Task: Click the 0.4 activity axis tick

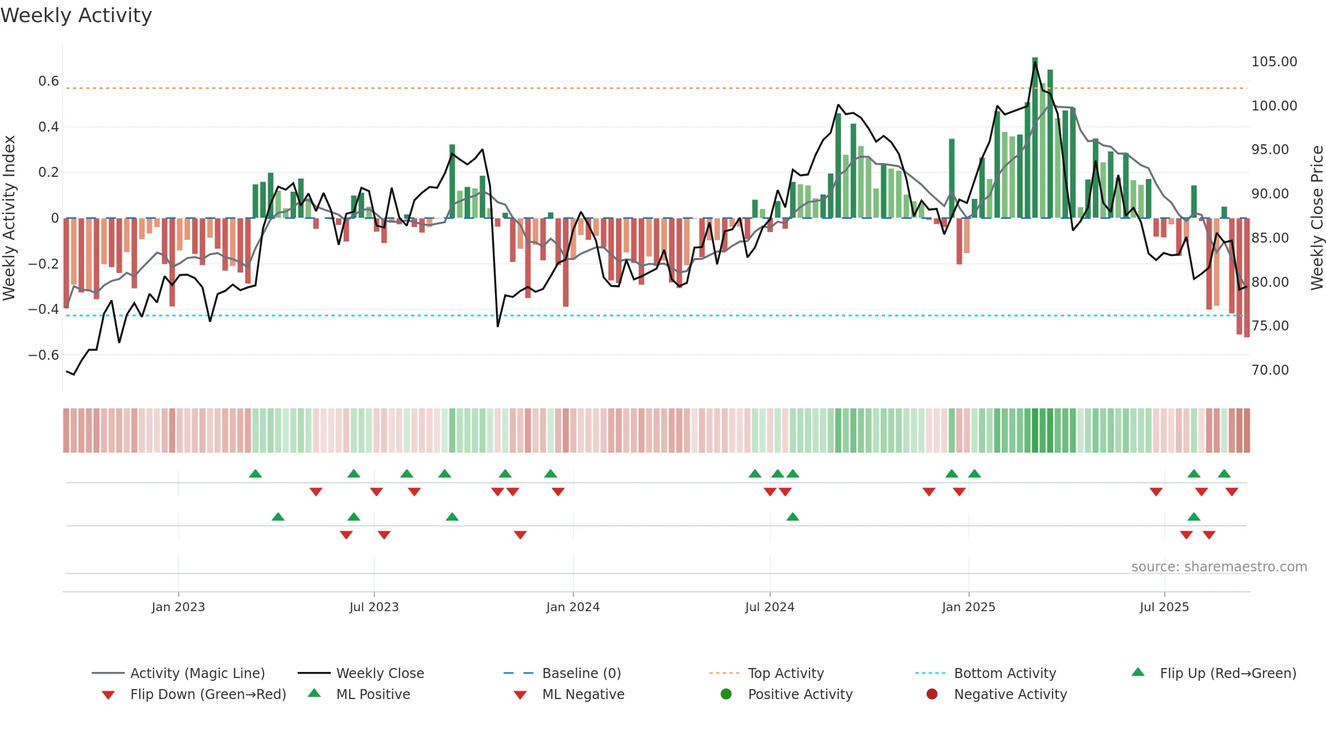Action: pyautogui.click(x=49, y=127)
